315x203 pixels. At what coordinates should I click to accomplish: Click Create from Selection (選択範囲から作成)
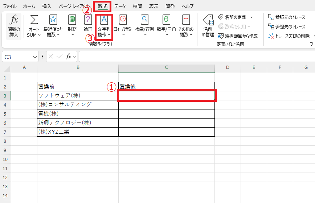pos(238,36)
